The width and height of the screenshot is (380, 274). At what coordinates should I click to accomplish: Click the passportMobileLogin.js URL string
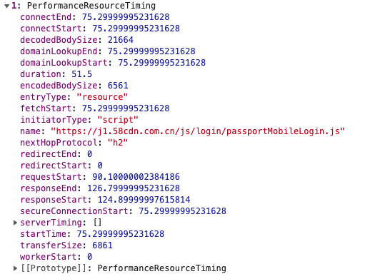point(198,131)
